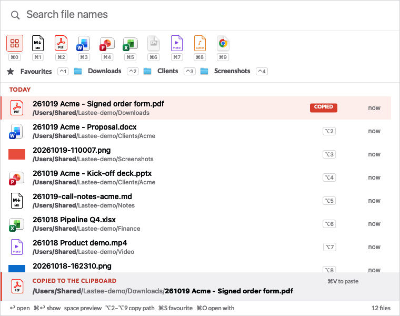400x316 pixels.
Task: Select 261019 Acme - Proposal.docx file
Action: 196,131
